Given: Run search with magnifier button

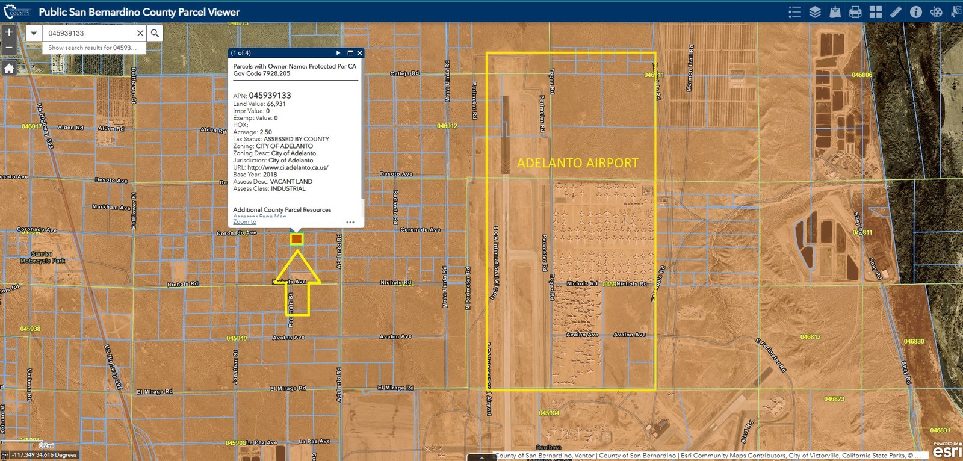Looking at the screenshot, I should 155,33.
